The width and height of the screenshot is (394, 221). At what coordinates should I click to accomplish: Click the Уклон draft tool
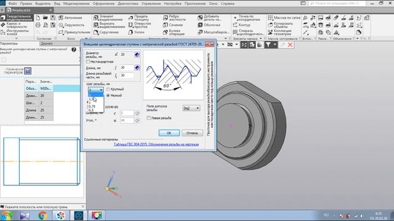click(x=137, y=33)
